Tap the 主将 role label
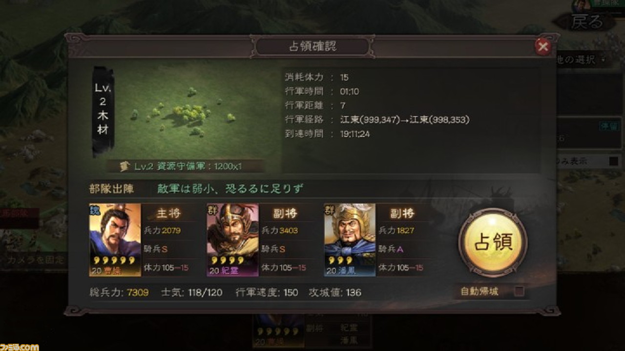The width and height of the screenshot is (625, 351). pyautogui.click(x=168, y=213)
